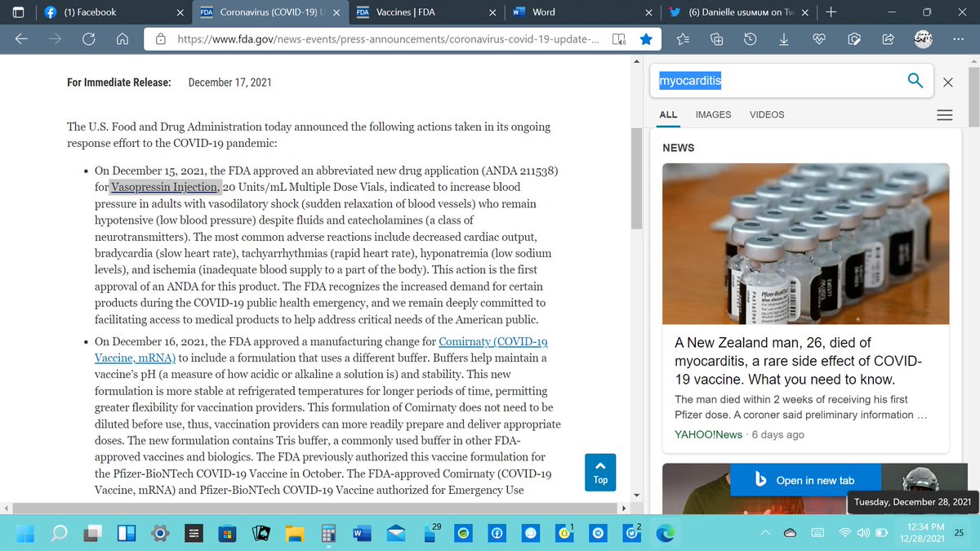
Task: Click YAHOO!News source label
Action: point(709,435)
